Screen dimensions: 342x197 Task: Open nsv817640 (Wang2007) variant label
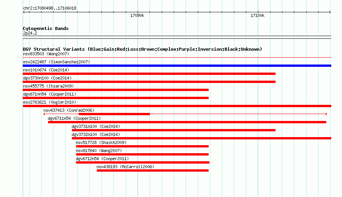coord(99,151)
